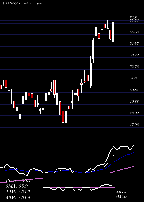144x202 pixels.
Task: Click the '<<Live MACD' label
Action: coord(121,194)
